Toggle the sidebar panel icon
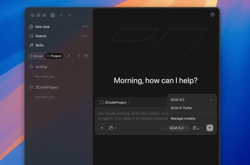Screen dimensions: 250x165 53,15
